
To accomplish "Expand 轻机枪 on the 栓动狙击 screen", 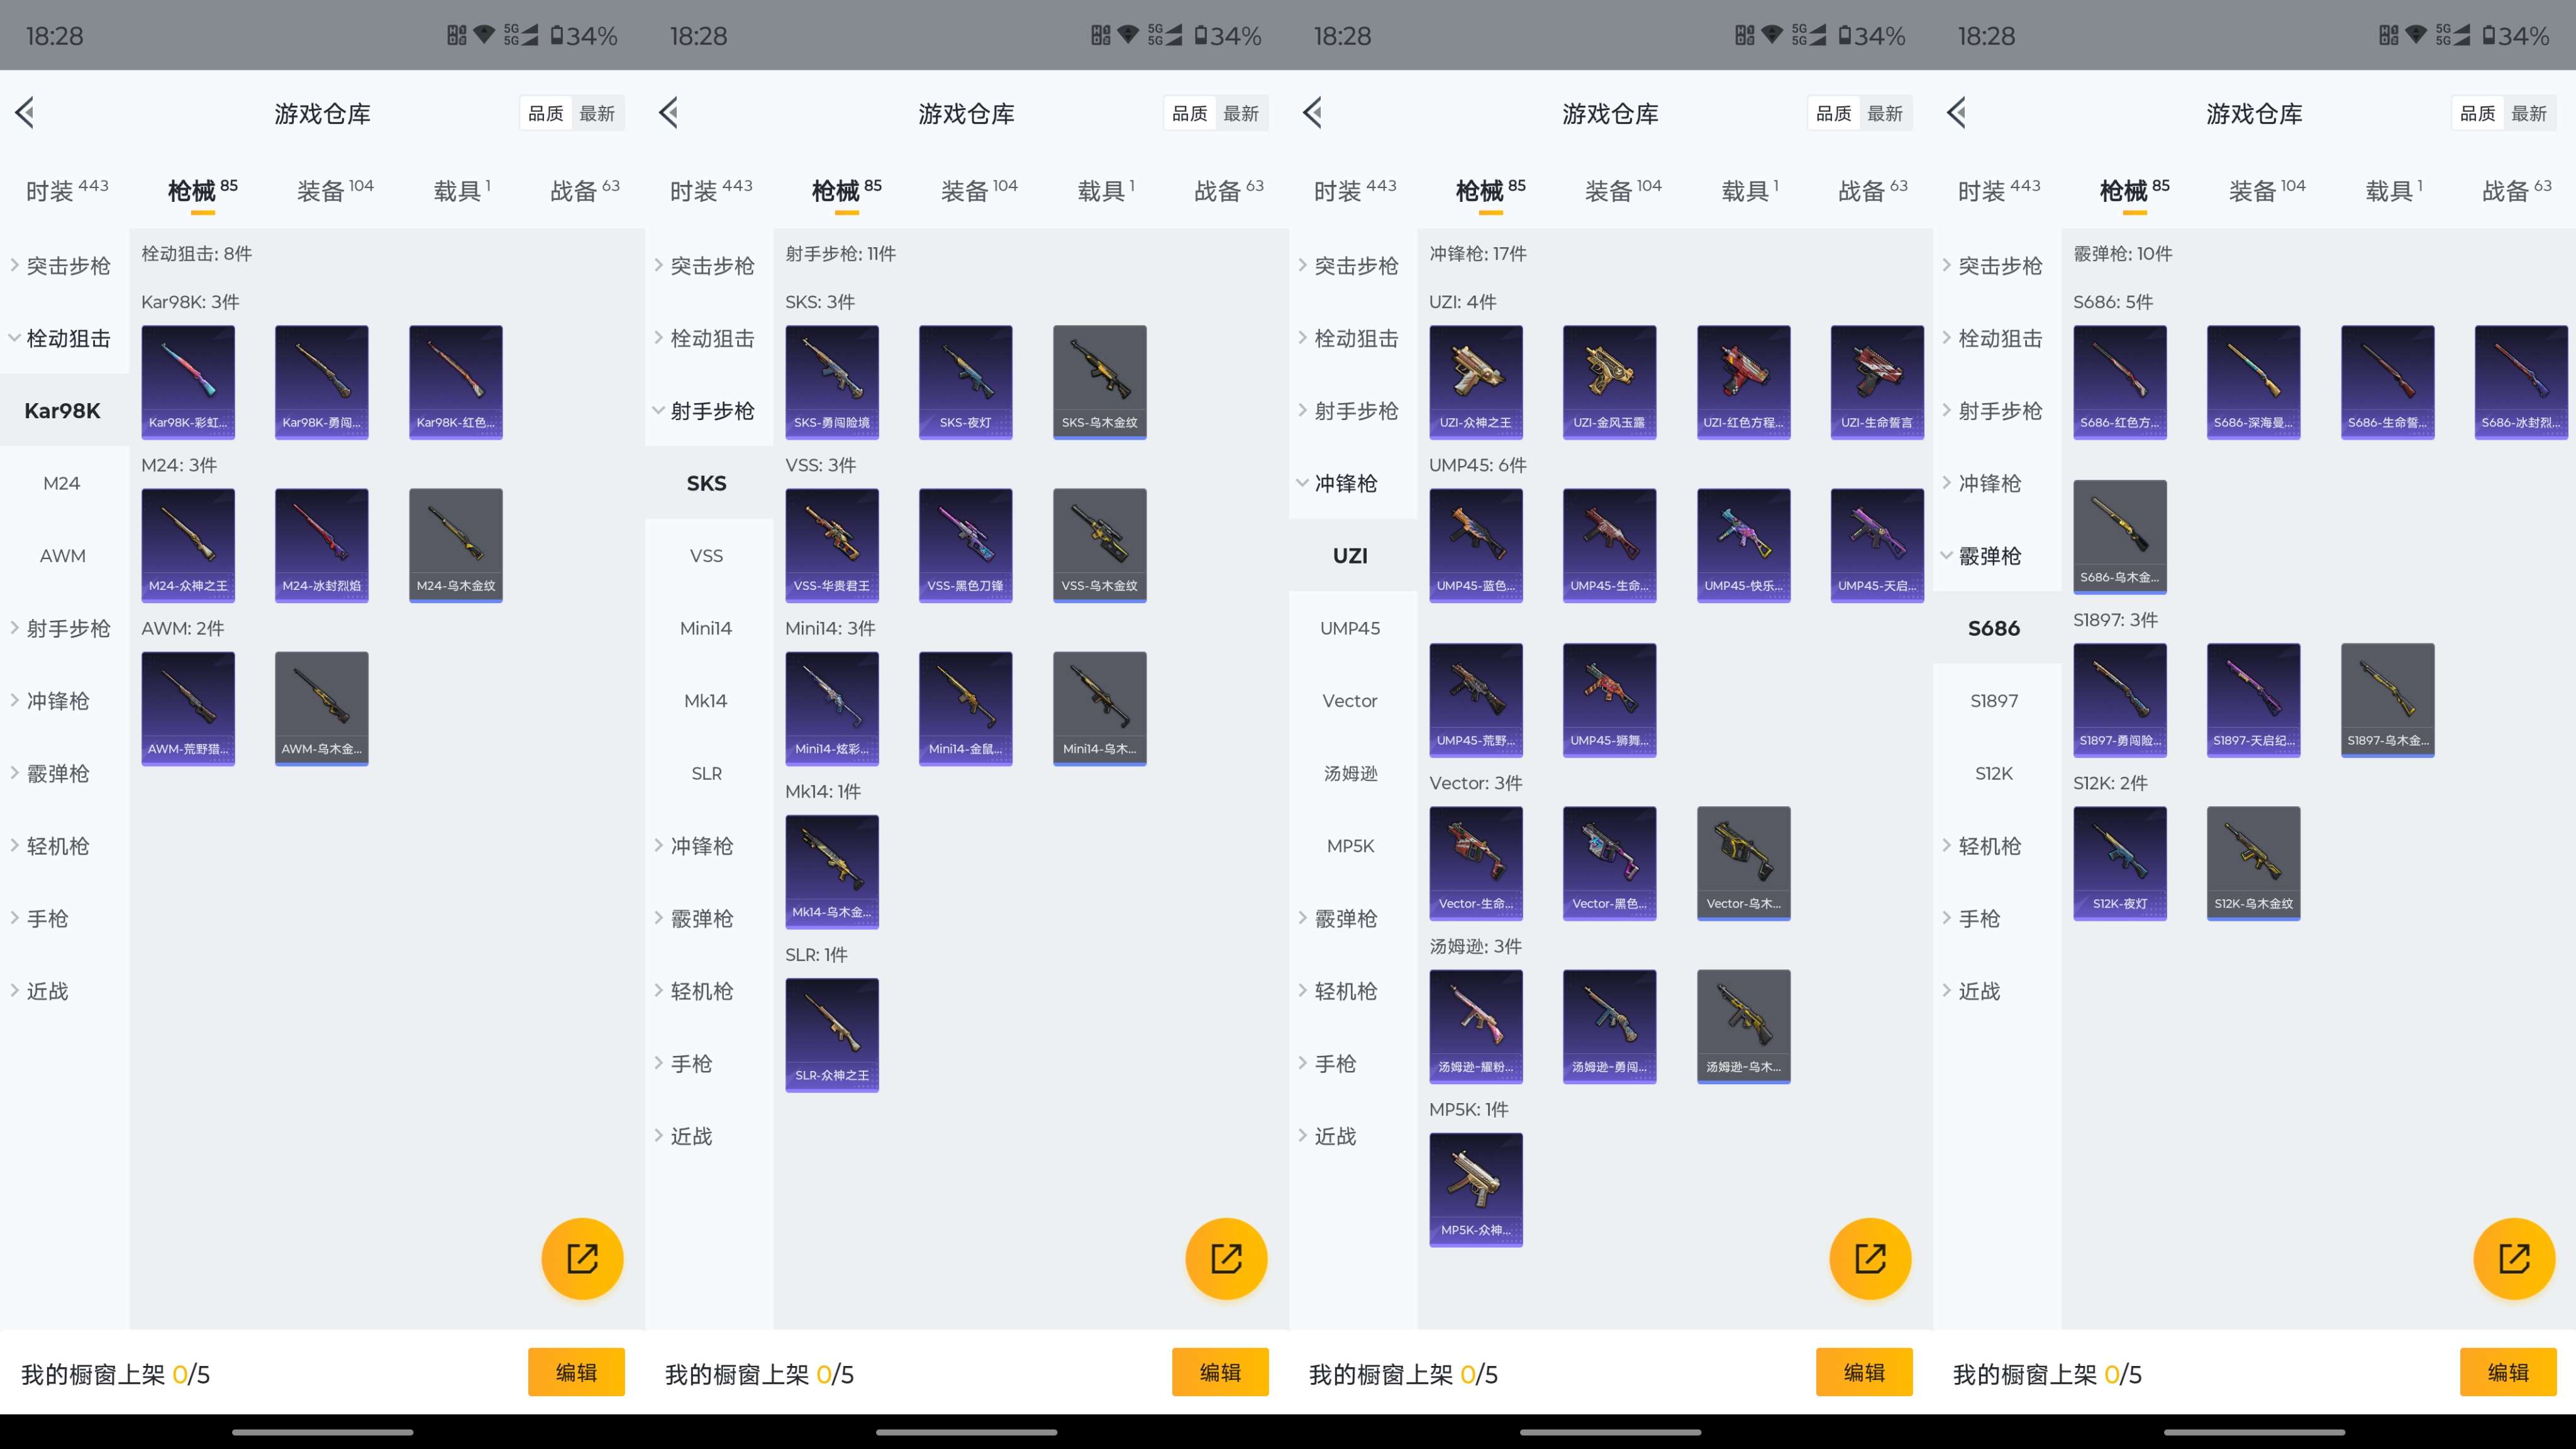I will point(64,846).
